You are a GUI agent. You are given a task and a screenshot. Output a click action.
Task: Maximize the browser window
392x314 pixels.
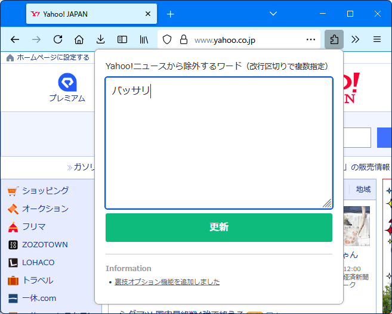[350, 14]
